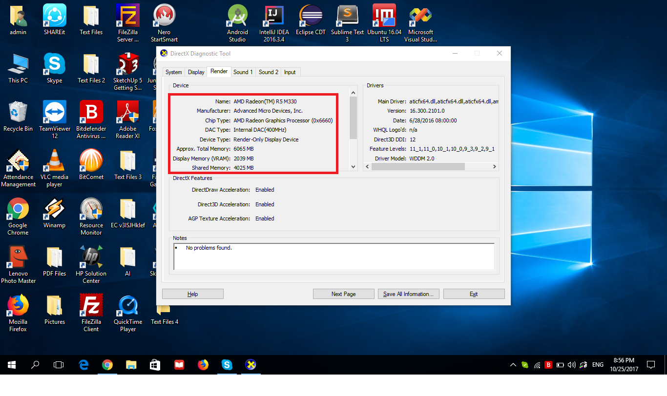Click the Drivers panel scroll-right arrow

tap(494, 166)
